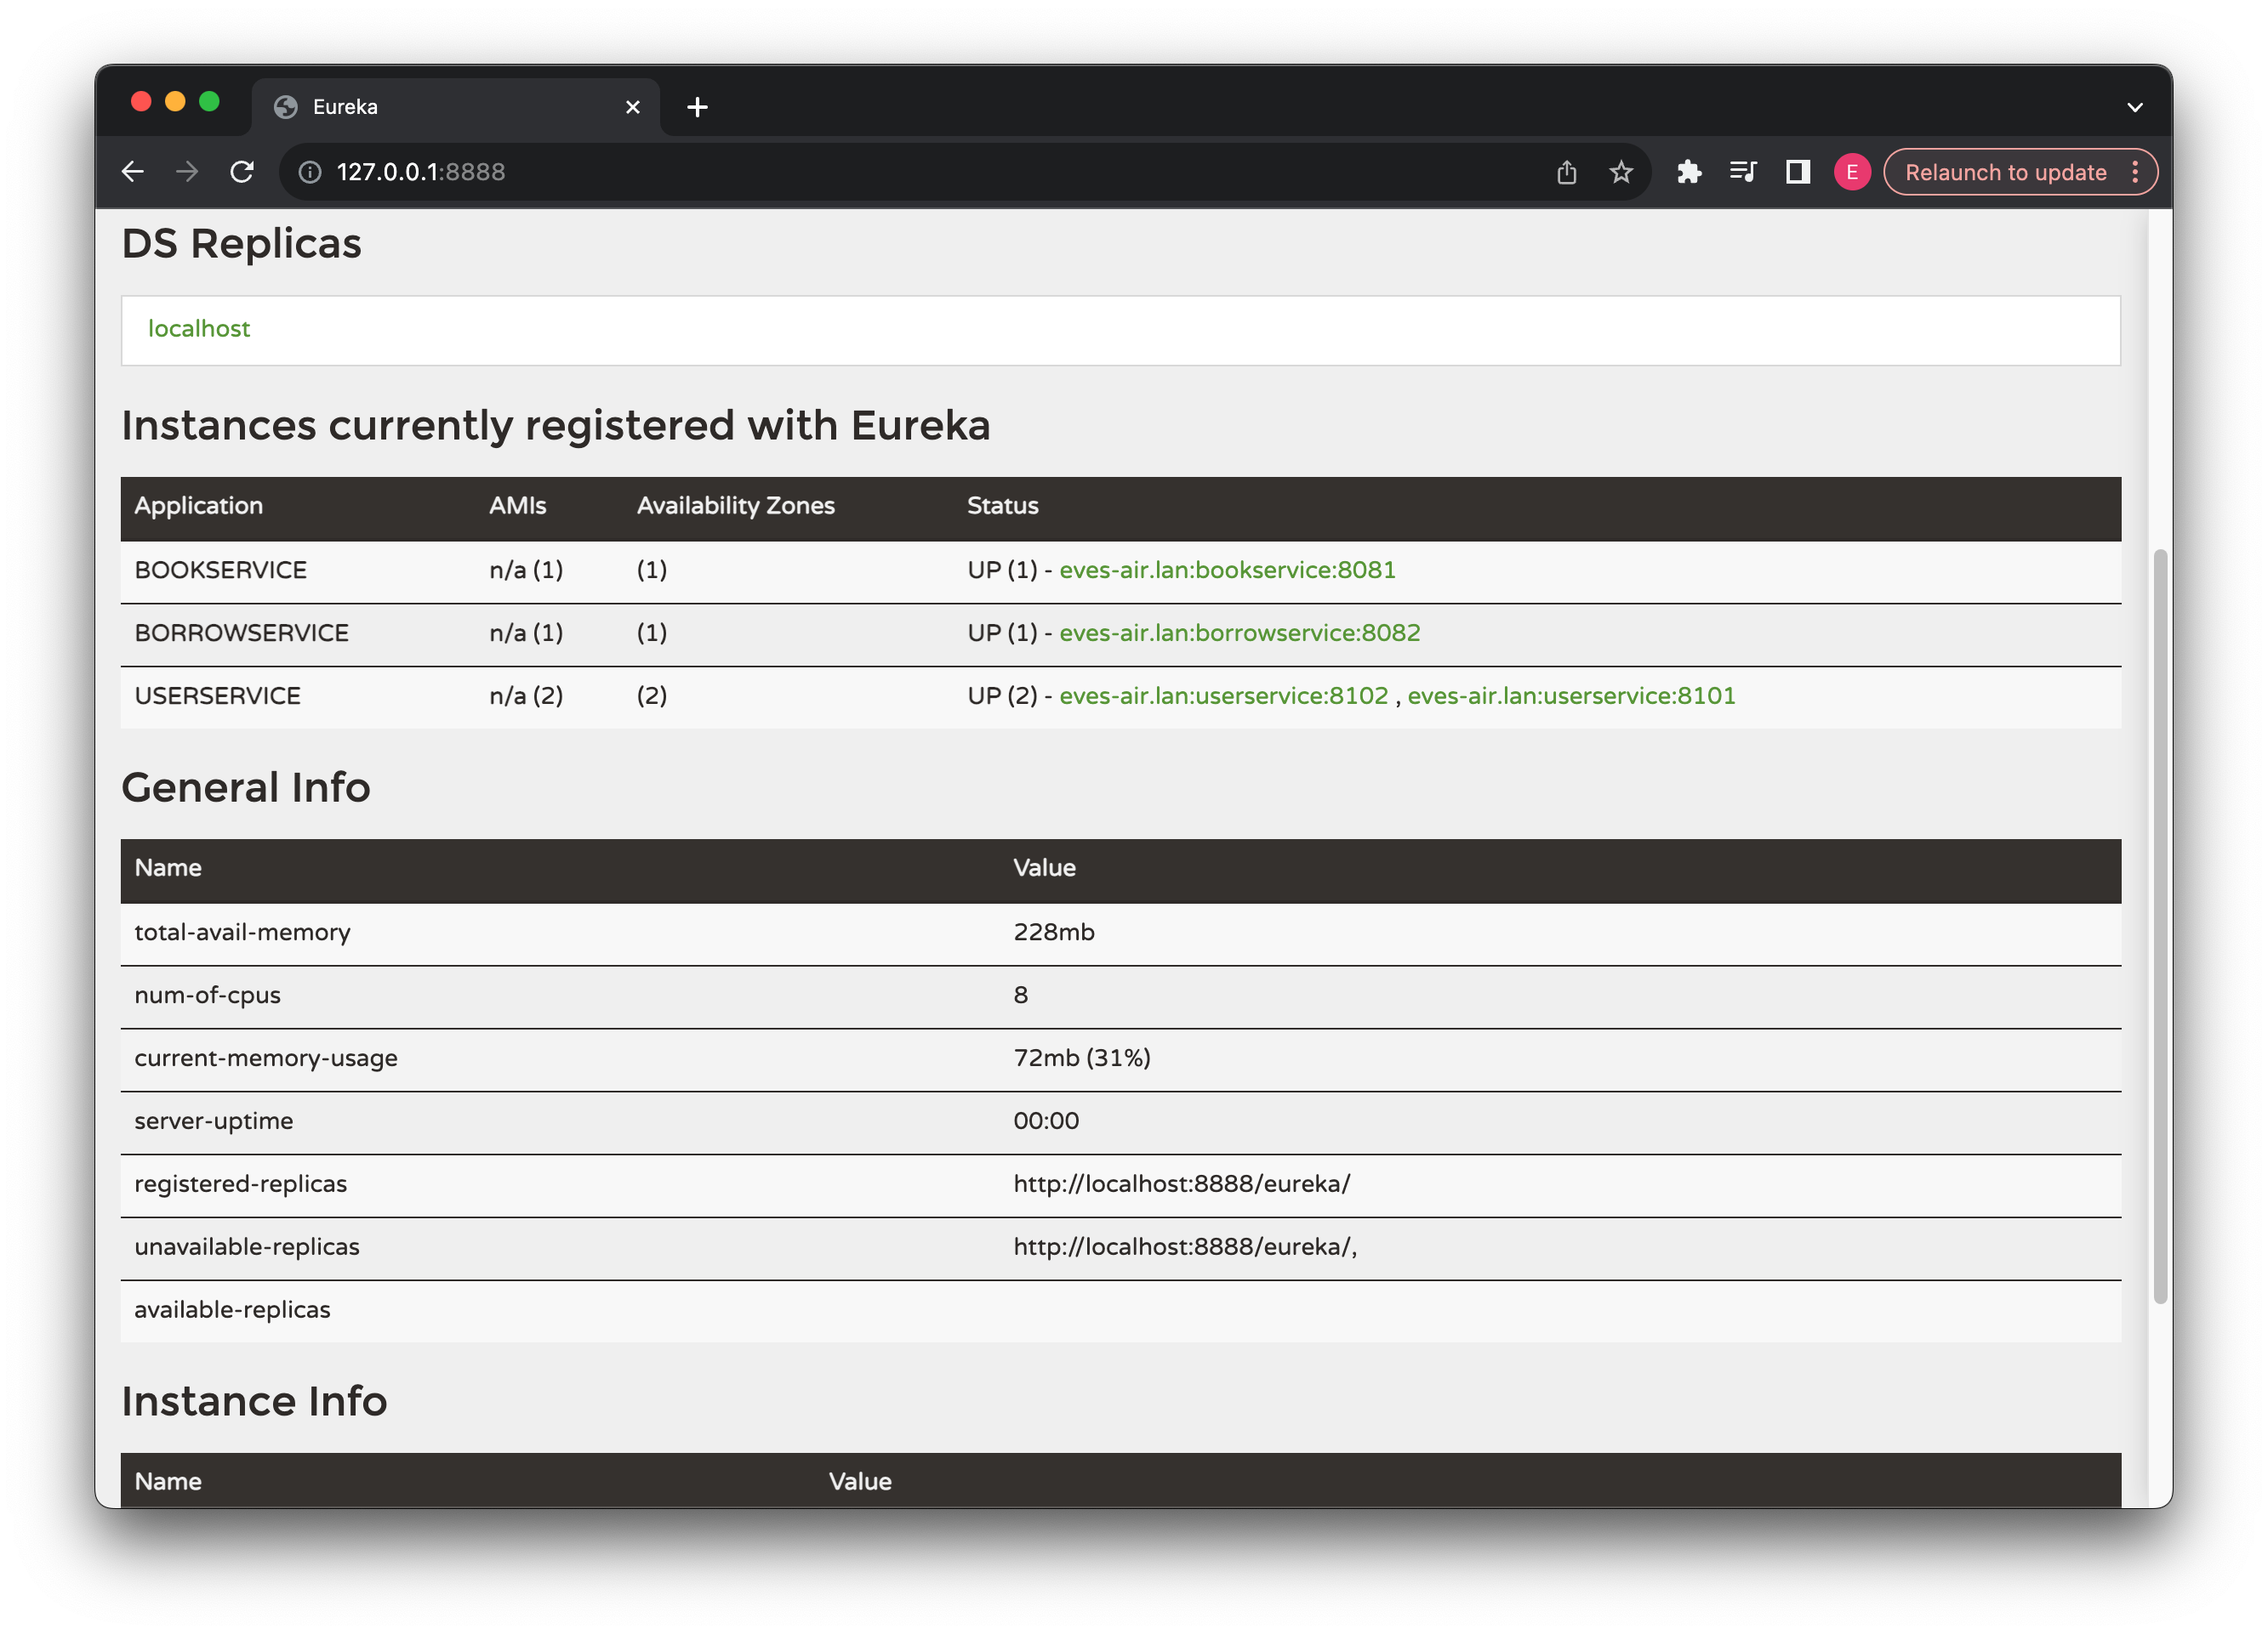Click the Relaunch to update button

[x=2005, y=171]
